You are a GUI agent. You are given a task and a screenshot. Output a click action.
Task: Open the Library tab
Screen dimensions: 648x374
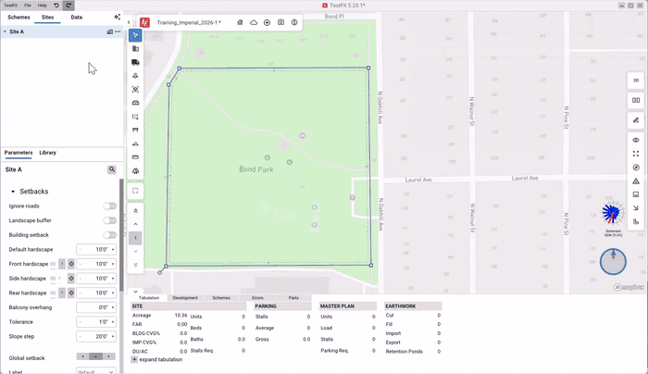click(47, 153)
